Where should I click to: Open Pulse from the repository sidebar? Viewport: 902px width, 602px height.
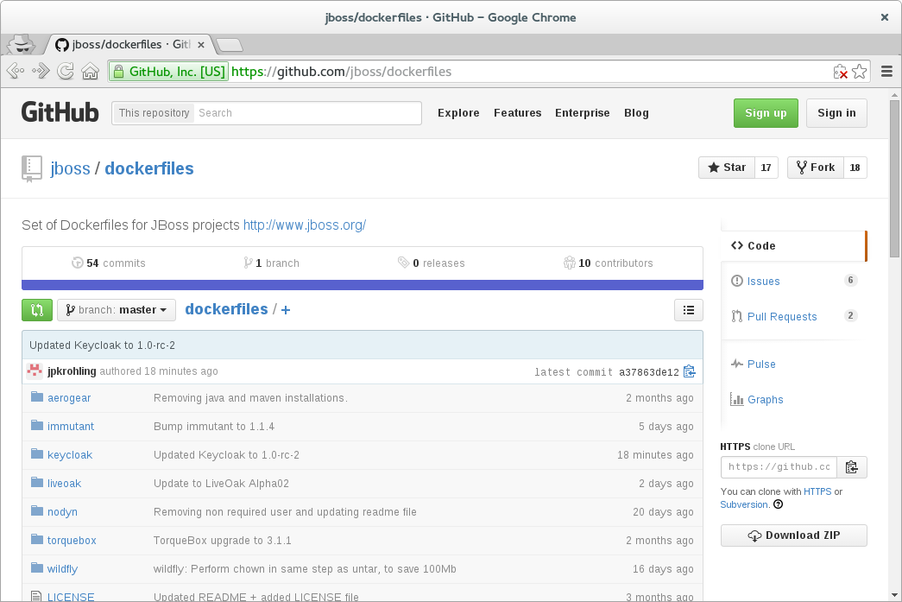tap(760, 364)
